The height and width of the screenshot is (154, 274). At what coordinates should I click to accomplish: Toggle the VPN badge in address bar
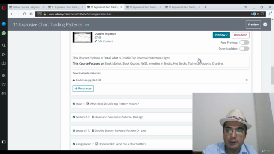pos(39,14)
